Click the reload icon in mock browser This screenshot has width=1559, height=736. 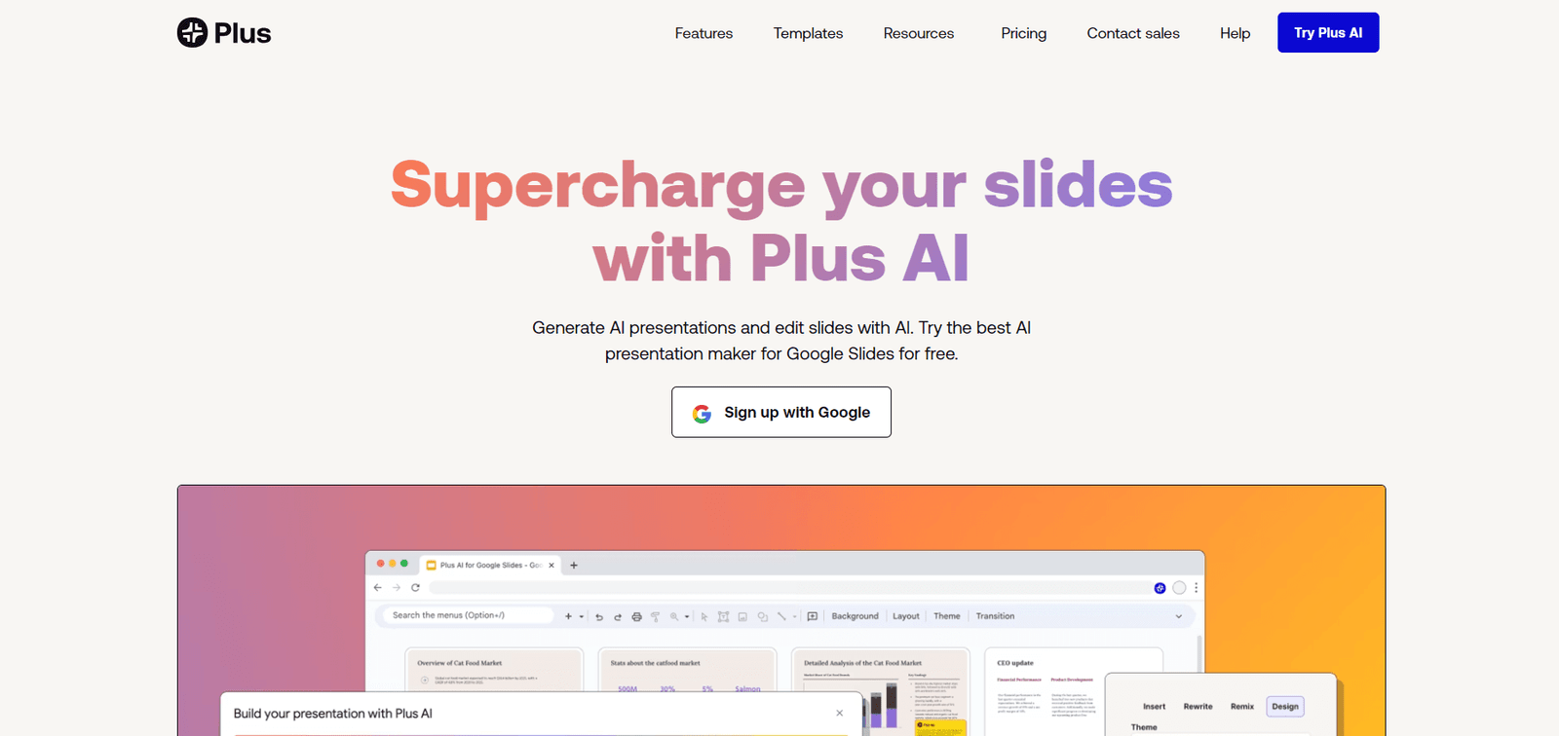[x=415, y=588]
